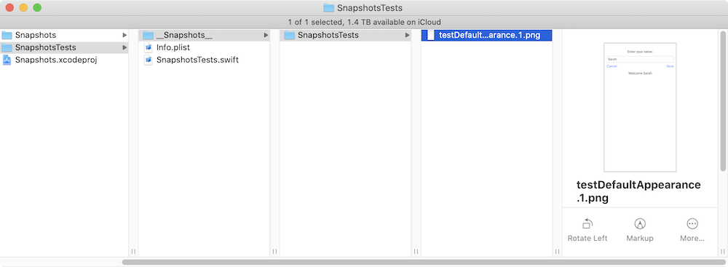Click the preview pane vertical scrollbar
The image size is (728, 267).
(x=723, y=101)
